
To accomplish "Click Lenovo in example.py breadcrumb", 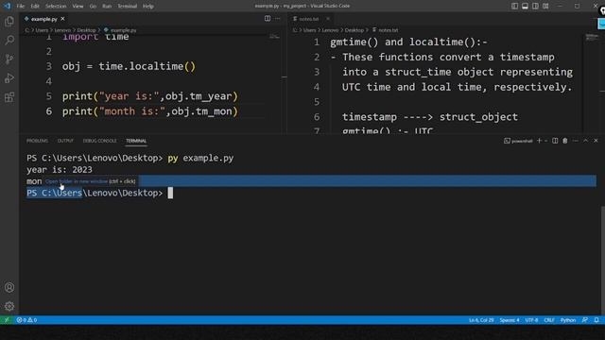I will point(62,30).
